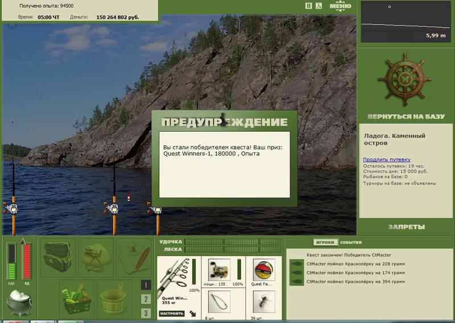Click the middle fishing rod reel
This screenshot has height=323, width=455.
[112, 208]
